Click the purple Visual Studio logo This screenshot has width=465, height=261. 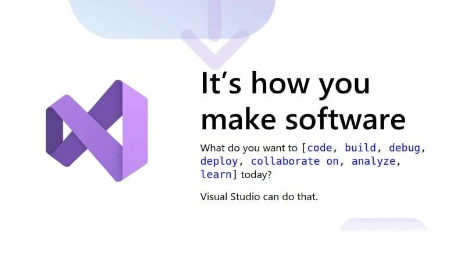click(96, 130)
